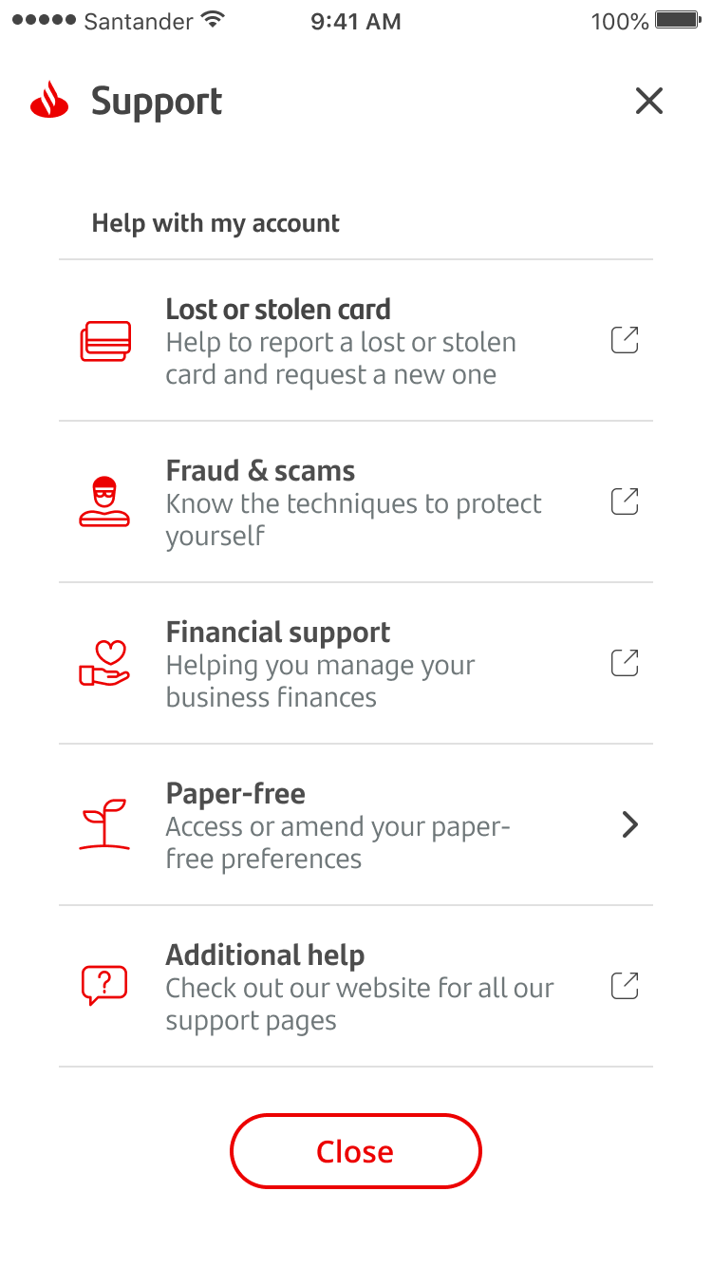Select the Lost or stolen card title

point(278,310)
